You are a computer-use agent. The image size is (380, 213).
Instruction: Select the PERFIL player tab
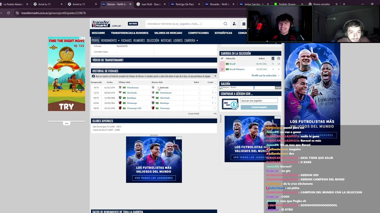[95, 41]
